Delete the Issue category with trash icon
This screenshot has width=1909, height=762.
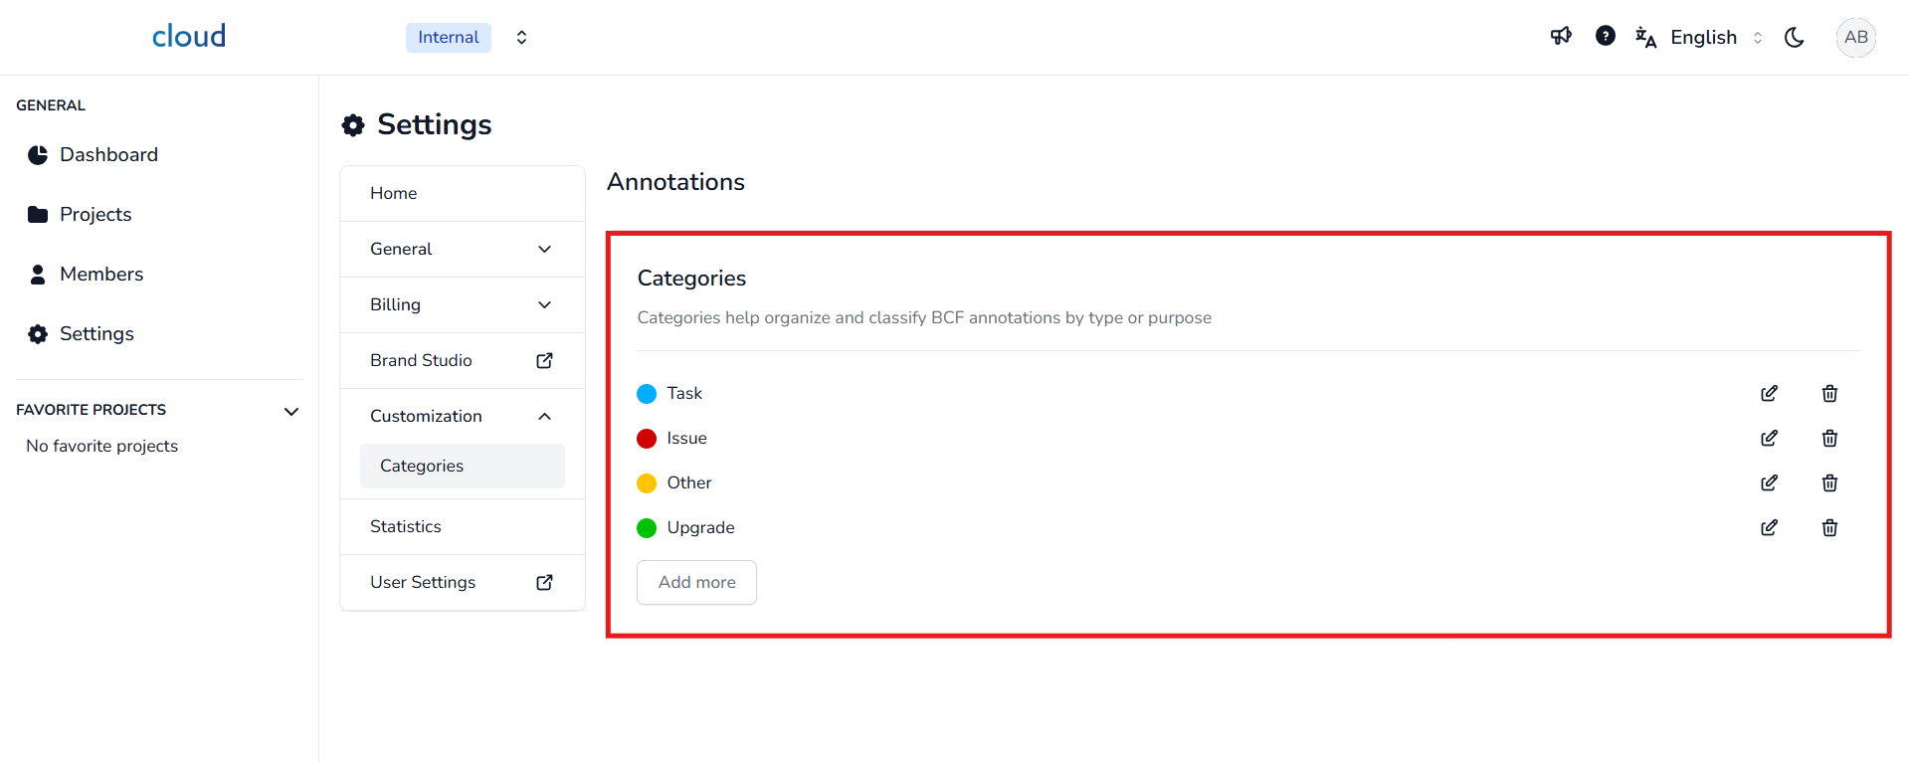(1829, 439)
